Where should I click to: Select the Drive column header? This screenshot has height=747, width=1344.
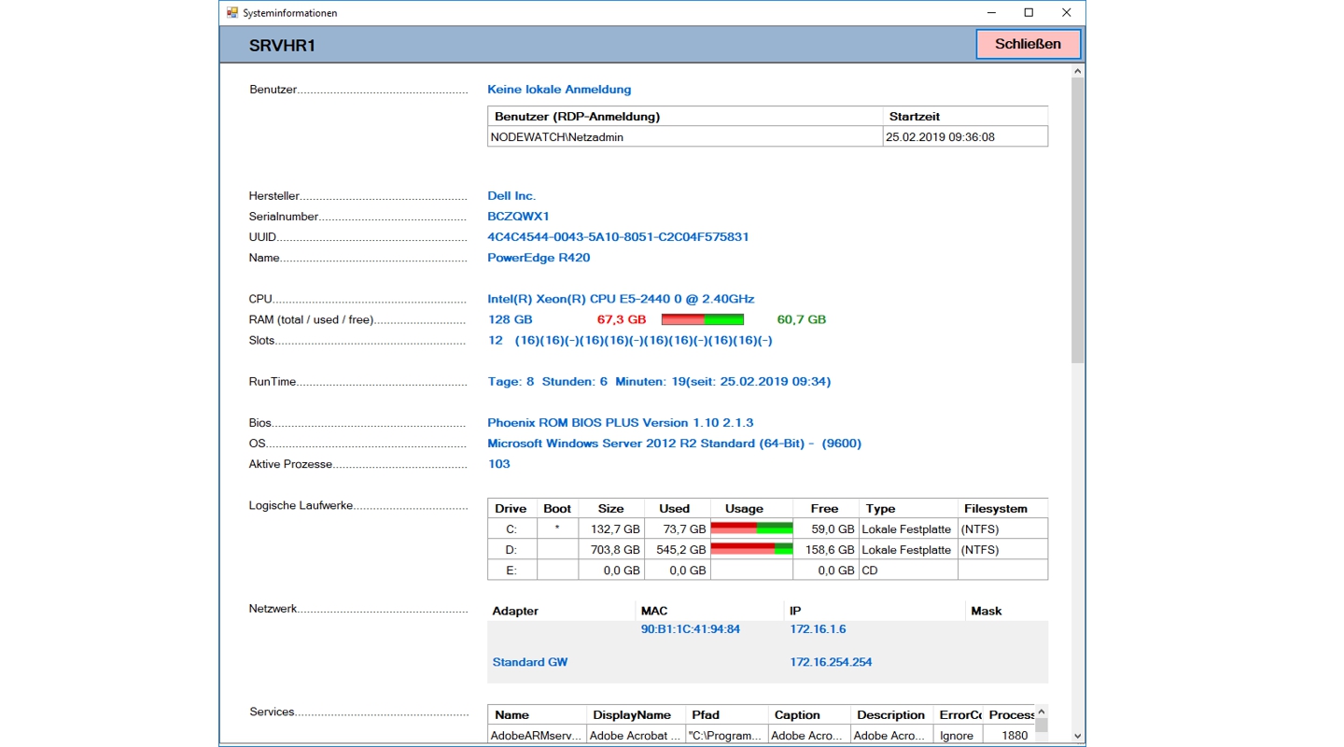tap(511, 509)
